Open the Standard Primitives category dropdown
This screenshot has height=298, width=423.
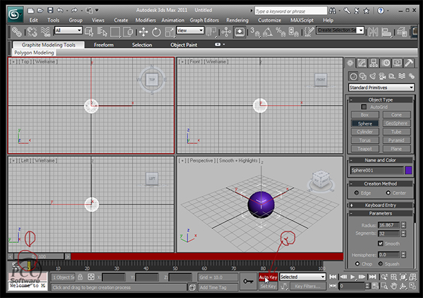381,87
